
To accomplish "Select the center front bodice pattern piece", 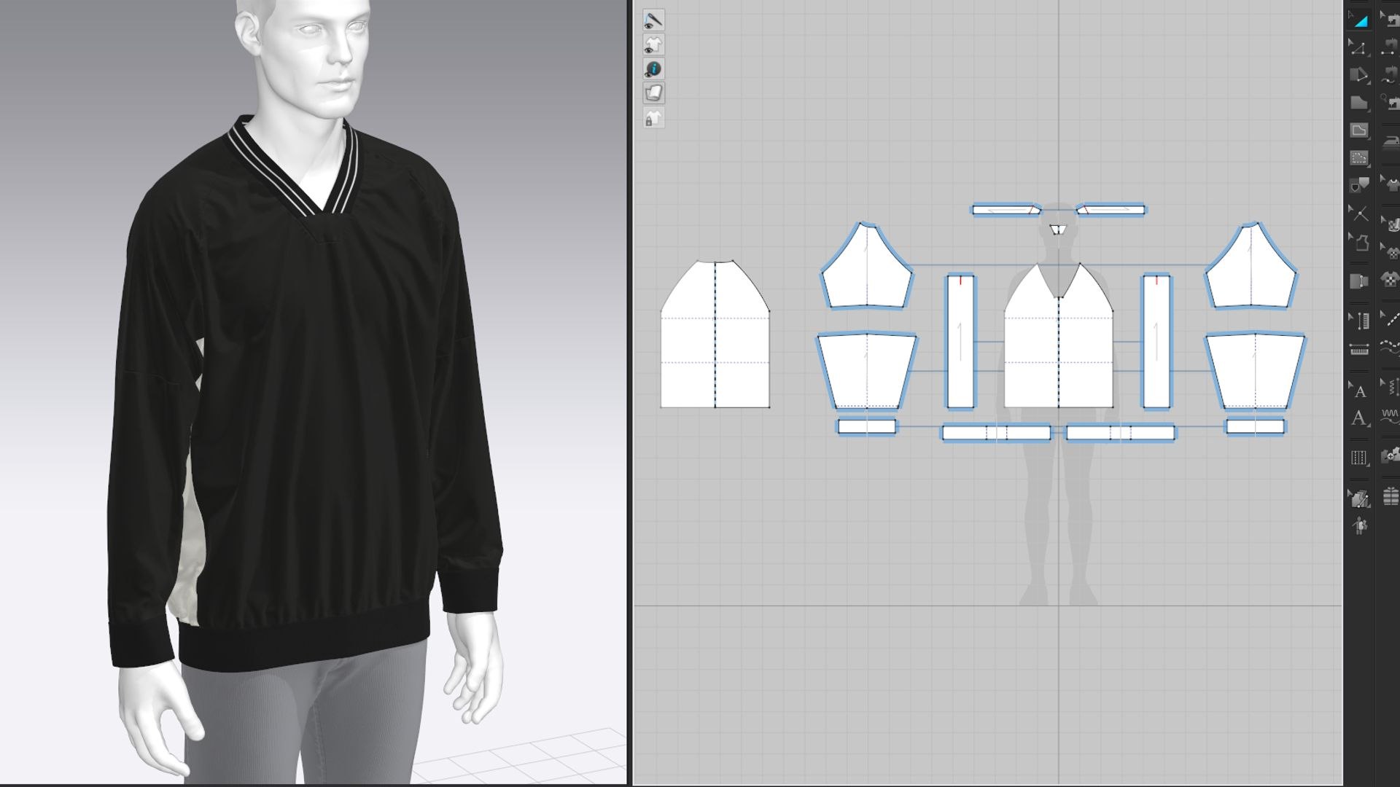I will 1059,350.
